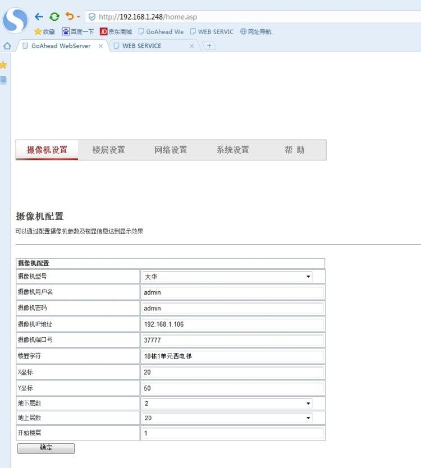Add a new tab with plus button
The image size is (421, 468).
[209, 45]
